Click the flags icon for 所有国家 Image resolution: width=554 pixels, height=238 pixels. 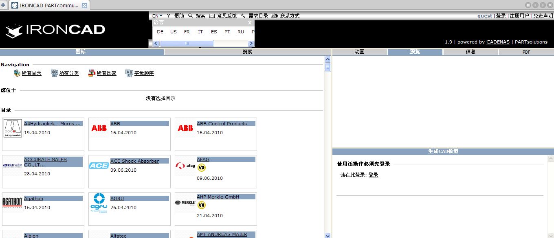[x=92, y=73]
